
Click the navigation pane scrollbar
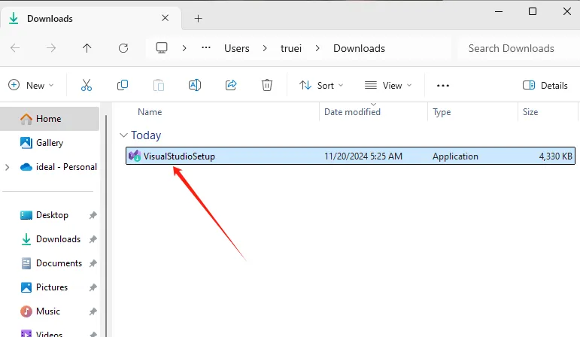tap(106, 226)
